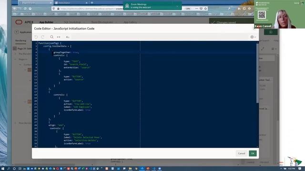This screenshot has width=305, height=171.
Task: Confirm code changes with OK button
Action: 253,153
